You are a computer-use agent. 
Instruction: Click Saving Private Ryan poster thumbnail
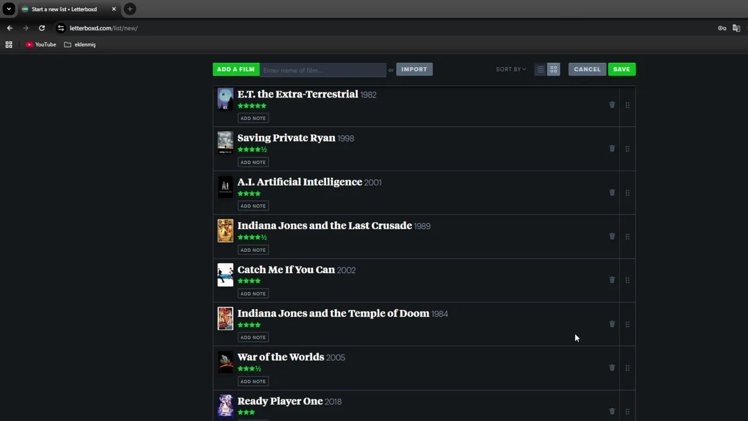[x=226, y=143]
